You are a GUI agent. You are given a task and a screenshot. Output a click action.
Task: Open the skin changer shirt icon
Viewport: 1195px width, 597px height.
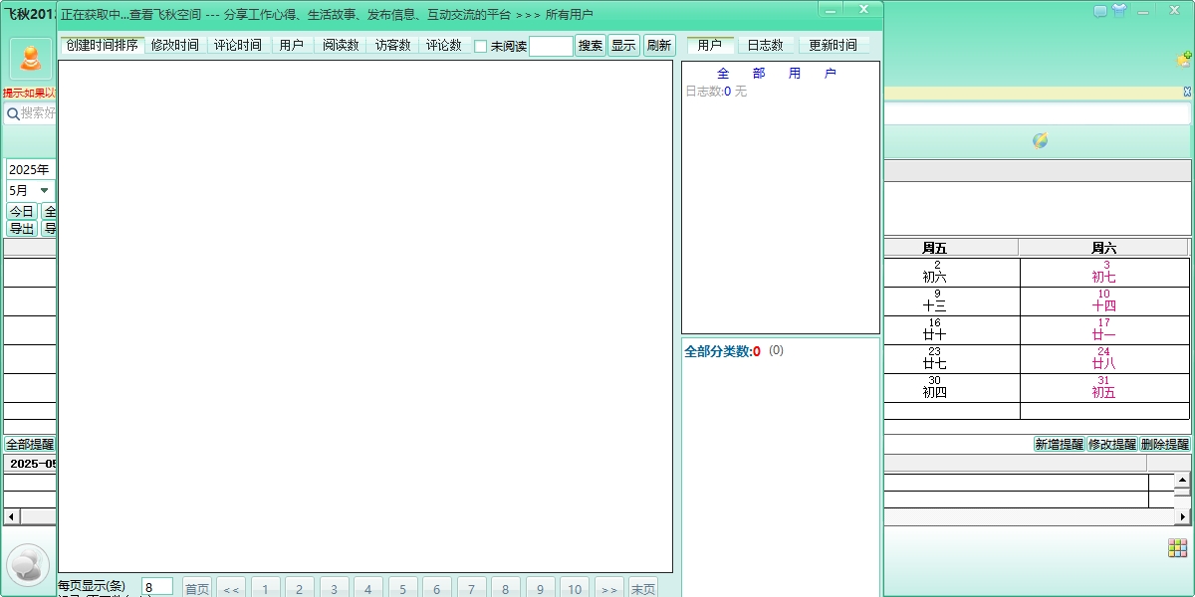[1119, 11]
